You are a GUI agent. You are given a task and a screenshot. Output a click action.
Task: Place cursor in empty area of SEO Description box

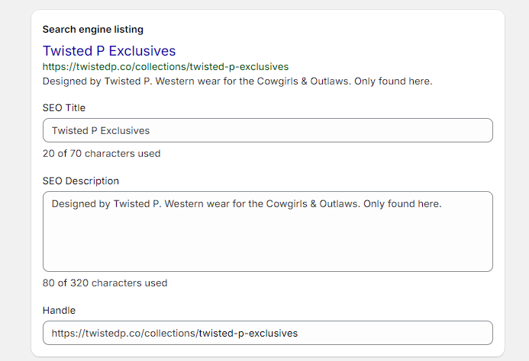point(267,244)
